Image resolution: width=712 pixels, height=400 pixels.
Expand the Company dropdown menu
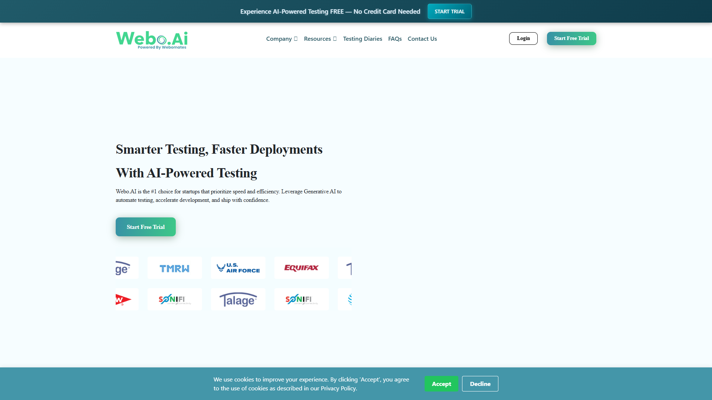click(282, 39)
